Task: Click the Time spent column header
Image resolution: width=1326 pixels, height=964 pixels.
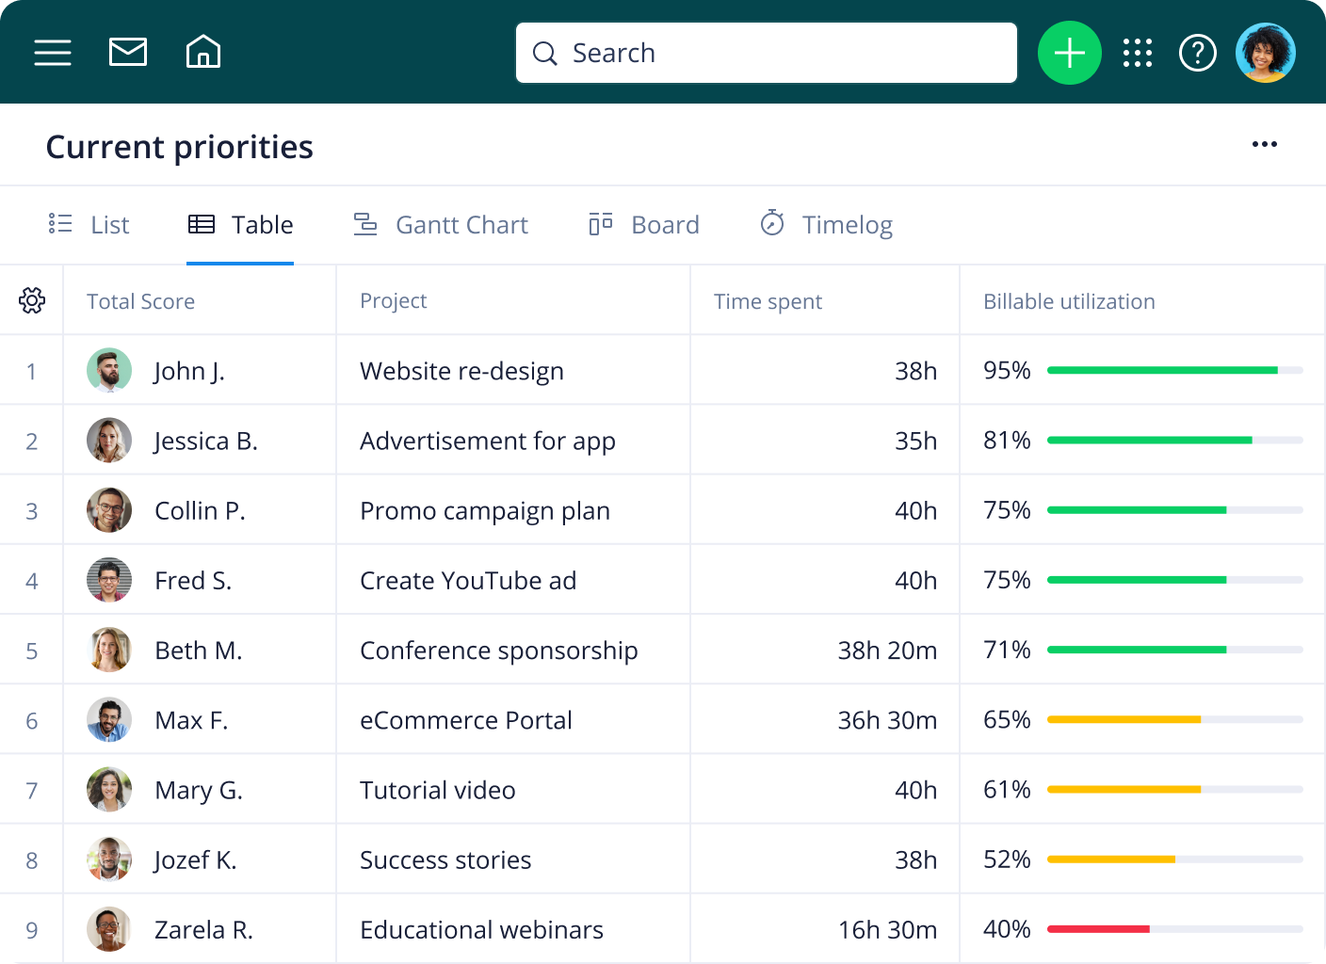Action: click(x=768, y=301)
